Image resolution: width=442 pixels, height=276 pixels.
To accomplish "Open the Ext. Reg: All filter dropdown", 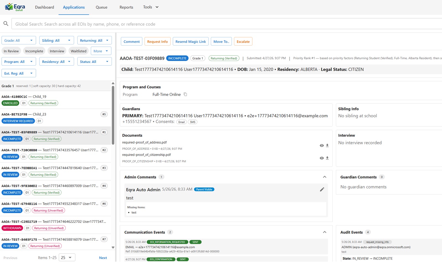I will [19, 73].
